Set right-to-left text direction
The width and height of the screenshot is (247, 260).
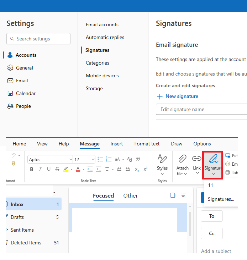pos(128,169)
